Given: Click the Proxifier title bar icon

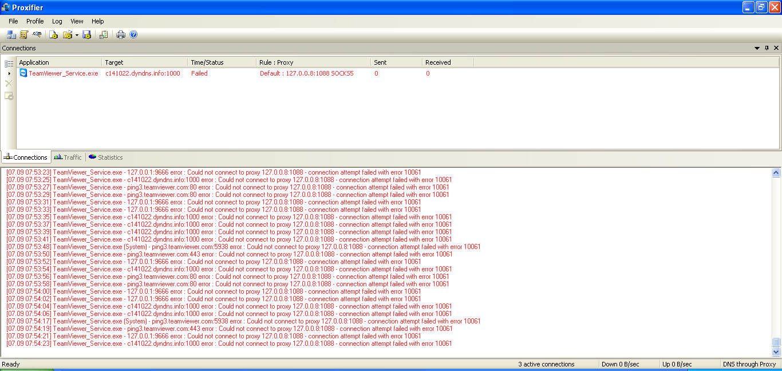Looking at the screenshot, I should (6, 7).
